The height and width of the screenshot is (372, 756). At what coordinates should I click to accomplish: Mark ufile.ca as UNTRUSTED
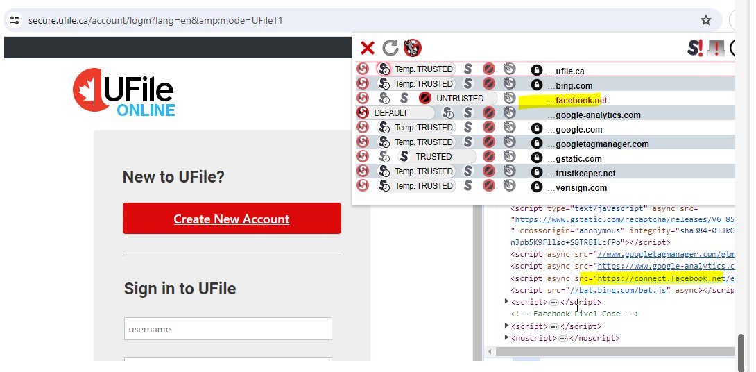coord(489,69)
